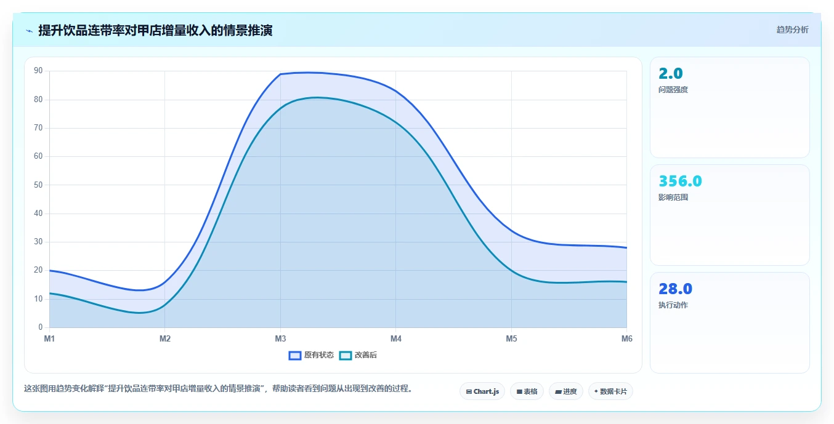The width and height of the screenshot is (834, 424).
Task: Click the 80 y-axis value
Action: pyautogui.click(x=38, y=99)
